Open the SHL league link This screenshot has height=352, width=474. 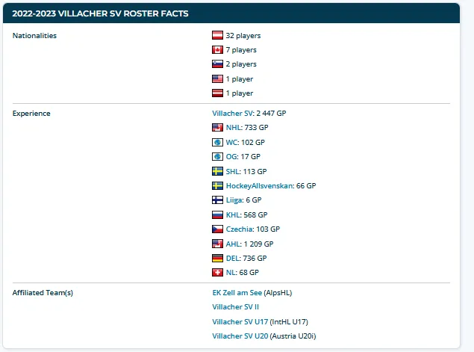[233, 171]
